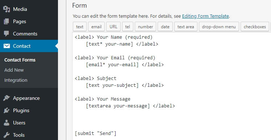Click the Comments speech bubble icon

7,34
